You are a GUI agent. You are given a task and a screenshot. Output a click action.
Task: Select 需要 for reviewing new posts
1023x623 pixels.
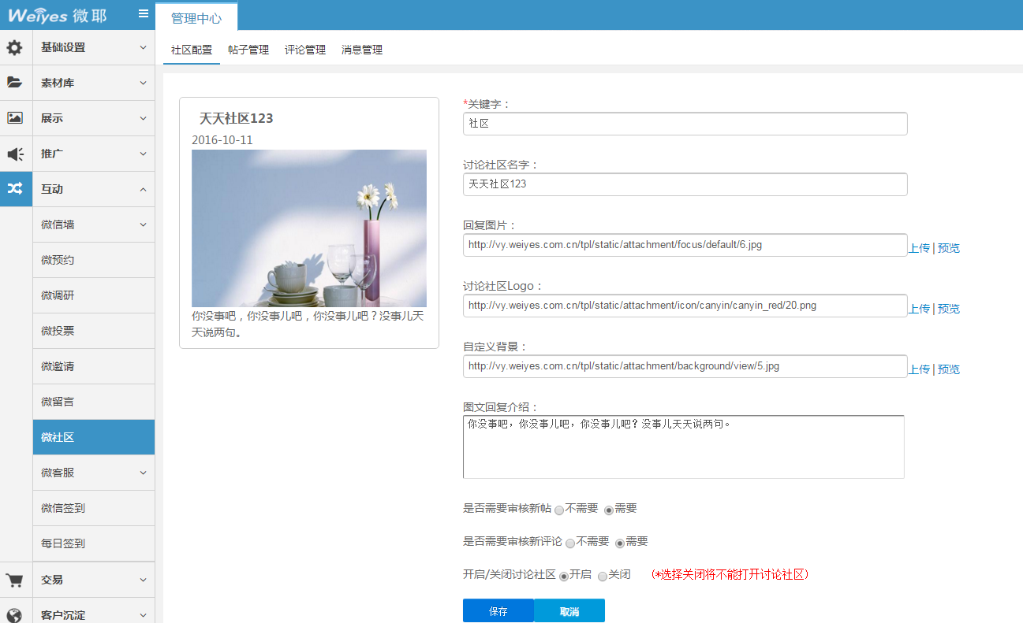(x=609, y=510)
